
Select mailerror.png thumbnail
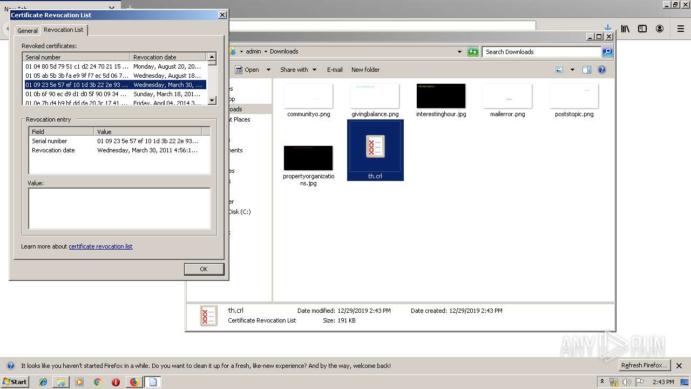(x=507, y=96)
